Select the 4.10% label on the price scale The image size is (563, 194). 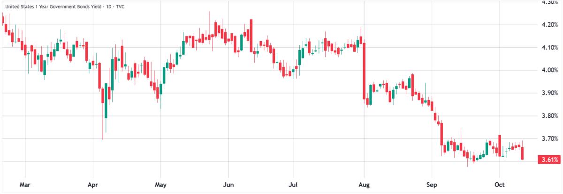pyautogui.click(x=549, y=47)
